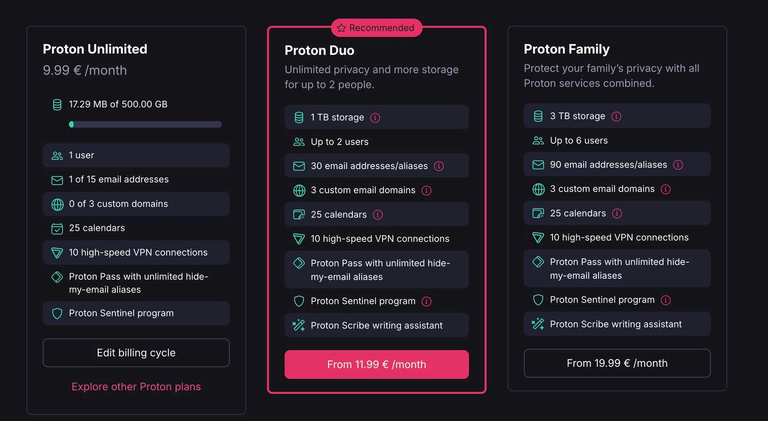Click the users icon beside Up to 6 users
Viewport: 768px width, 421px height.
click(538, 140)
